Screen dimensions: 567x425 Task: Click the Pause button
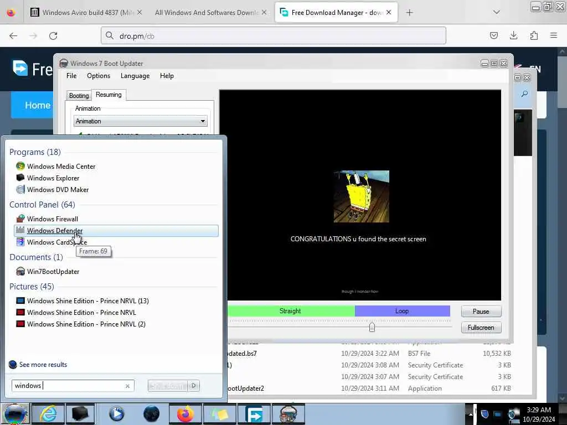point(481,312)
